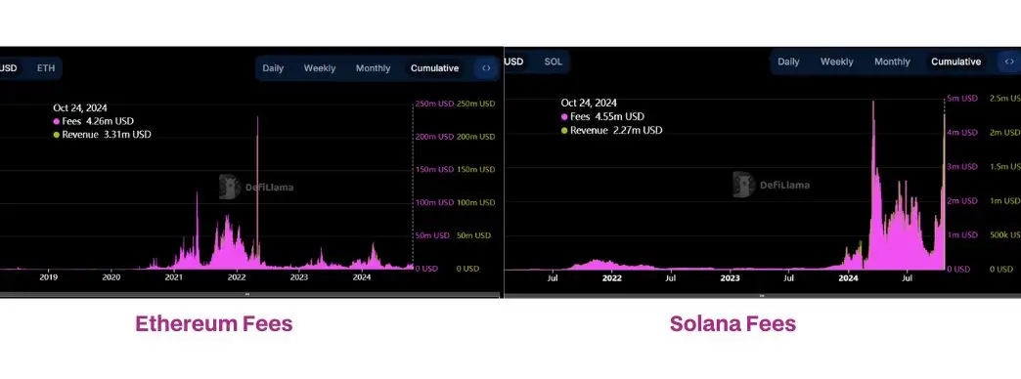Viewport: 1021px width, 379px height.
Task: Click embed code icon in Solana chart
Action: click(x=1009, y=62)
